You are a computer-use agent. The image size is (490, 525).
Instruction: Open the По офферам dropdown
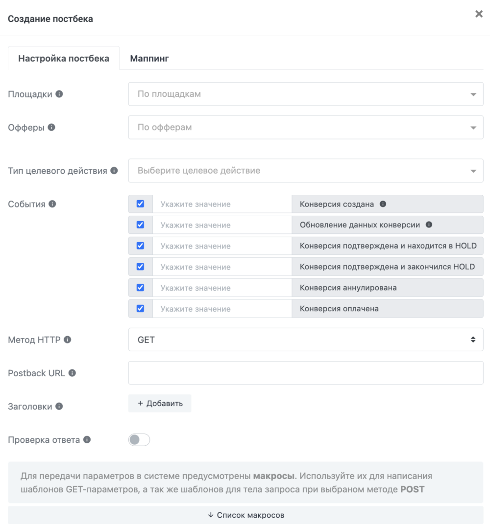306,127
